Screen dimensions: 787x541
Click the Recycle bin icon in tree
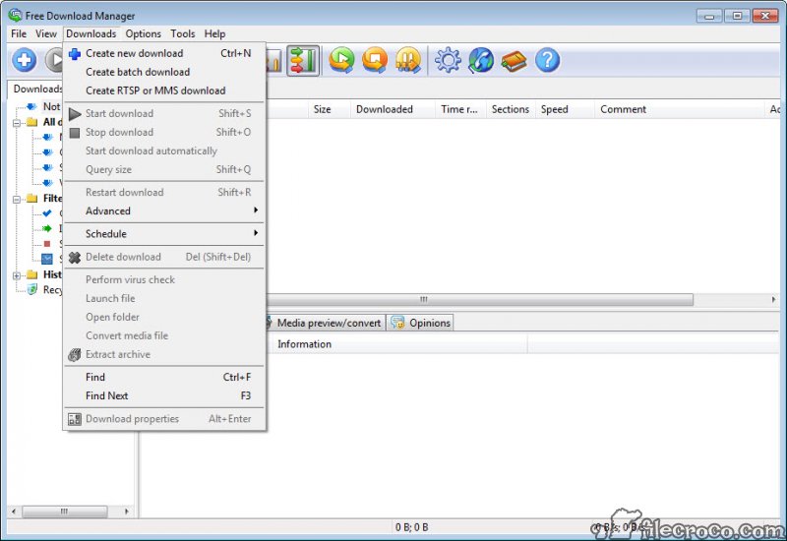click(x=32, y=289)
